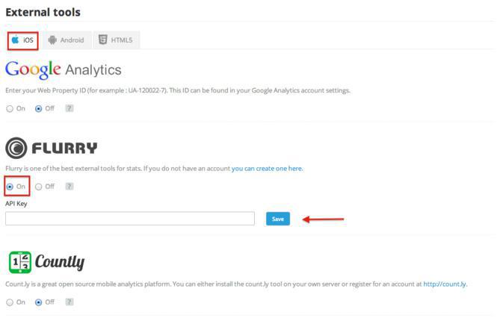Image resolution: width=503 pixels, height=318 pixels.
Task: Click the help icon beside Google Analytics toggle
Action: coord(69,108)
